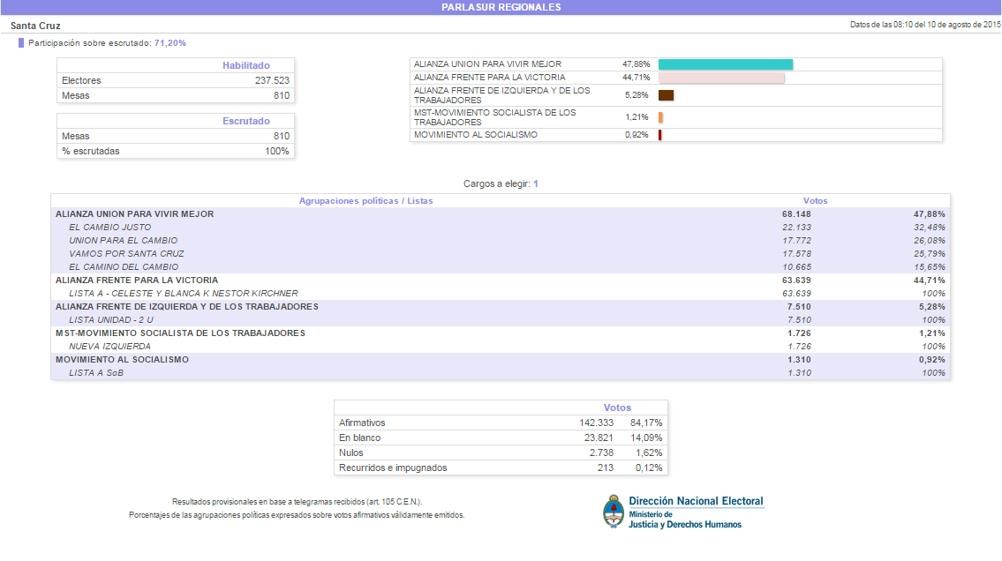Click 44,71% in the chart legend
Viewport: 1002px width, 561px height.
(636, 78)
